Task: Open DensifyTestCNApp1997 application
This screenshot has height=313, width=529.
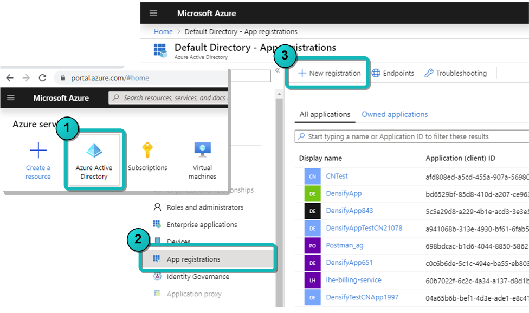Action: pos(362,297)
